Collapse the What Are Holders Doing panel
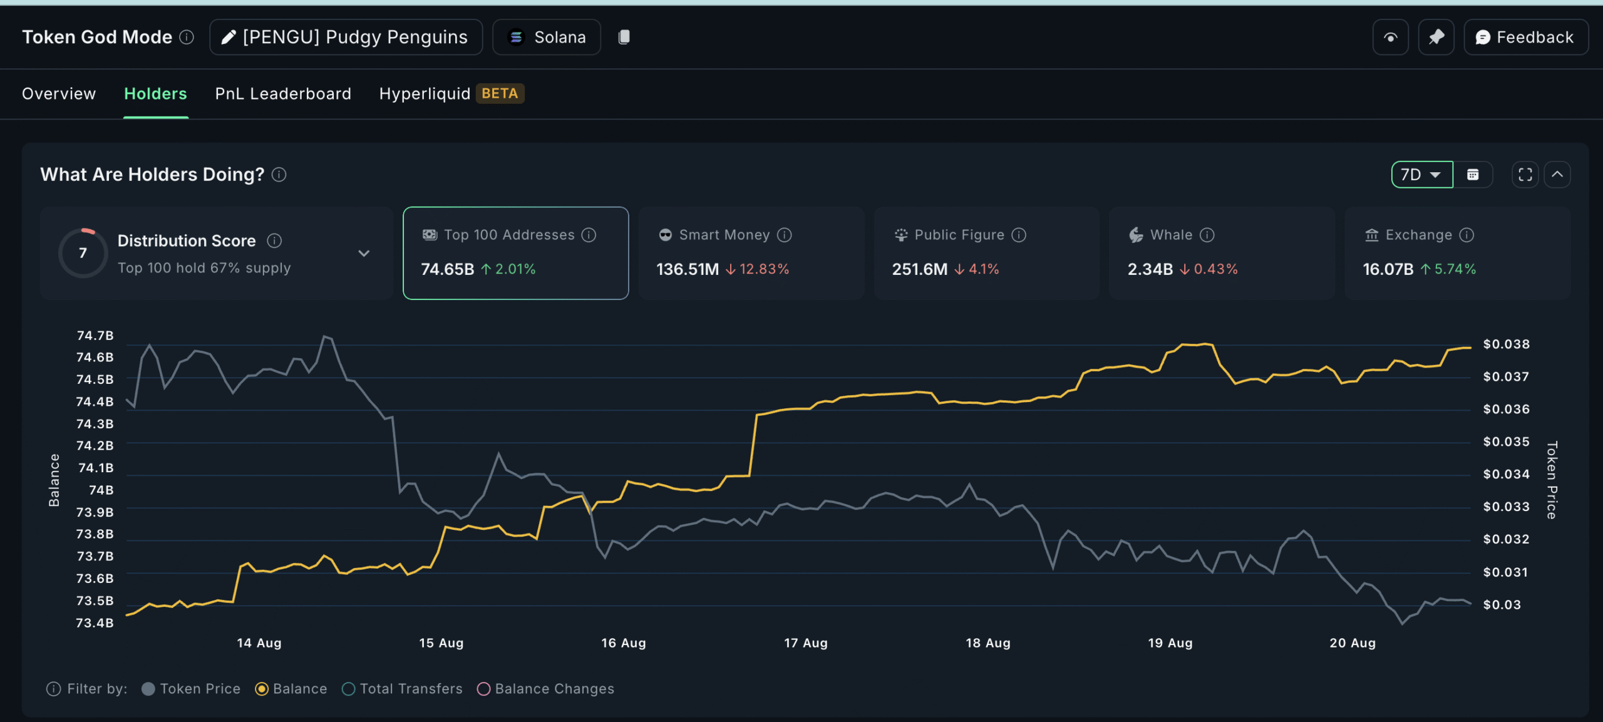 tap(1559, 174)
